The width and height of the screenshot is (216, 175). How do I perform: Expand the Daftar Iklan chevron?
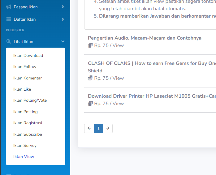tap(63, 19)
